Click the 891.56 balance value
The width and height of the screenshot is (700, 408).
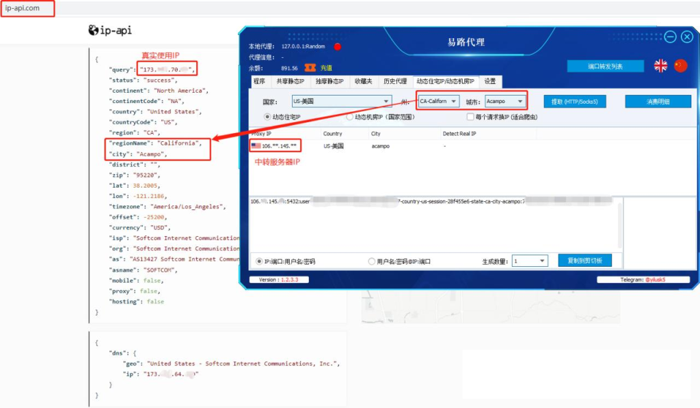[289, 68]
